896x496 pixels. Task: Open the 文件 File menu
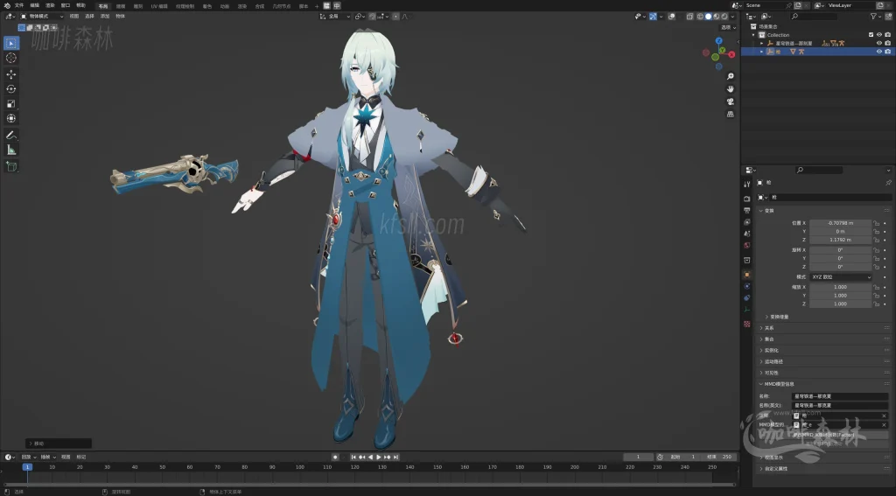tap(19, 6)
